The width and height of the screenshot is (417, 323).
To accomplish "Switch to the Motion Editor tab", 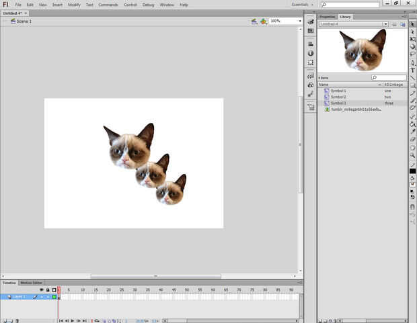I will (x=30, y=283).
